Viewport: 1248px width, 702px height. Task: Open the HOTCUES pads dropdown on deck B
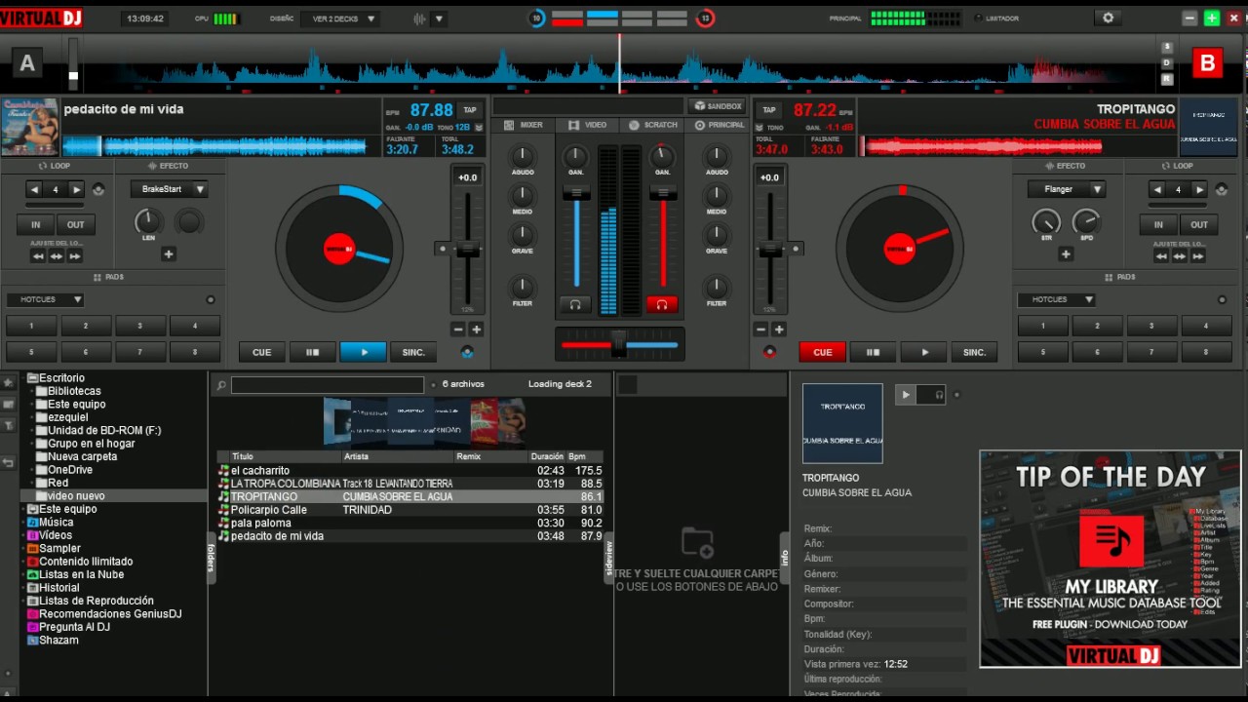point(1056,299)
